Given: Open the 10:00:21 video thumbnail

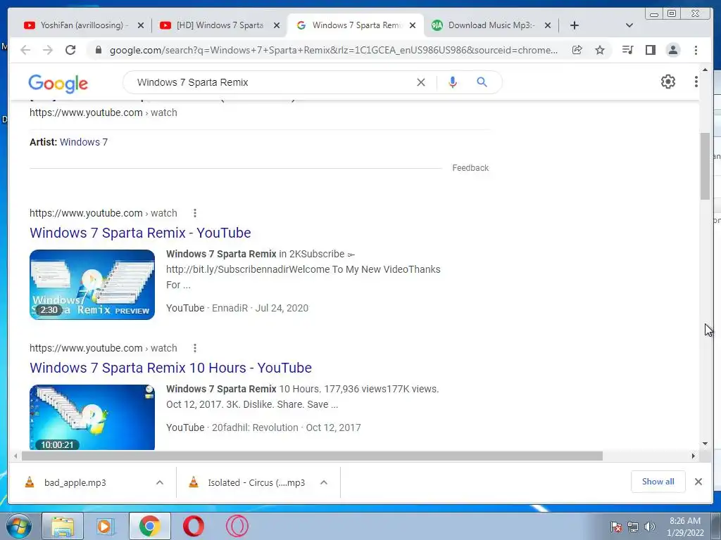Looking at the screenshot, I should tap(92, 417).
